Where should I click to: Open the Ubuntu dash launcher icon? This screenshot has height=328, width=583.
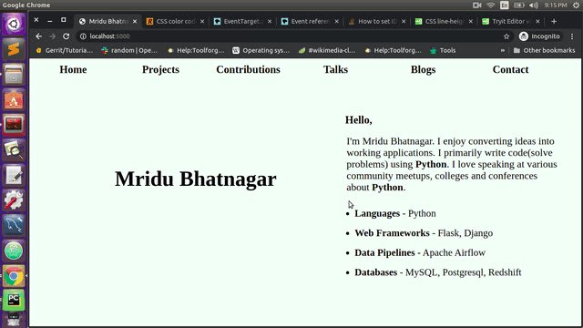click(14, 25)
